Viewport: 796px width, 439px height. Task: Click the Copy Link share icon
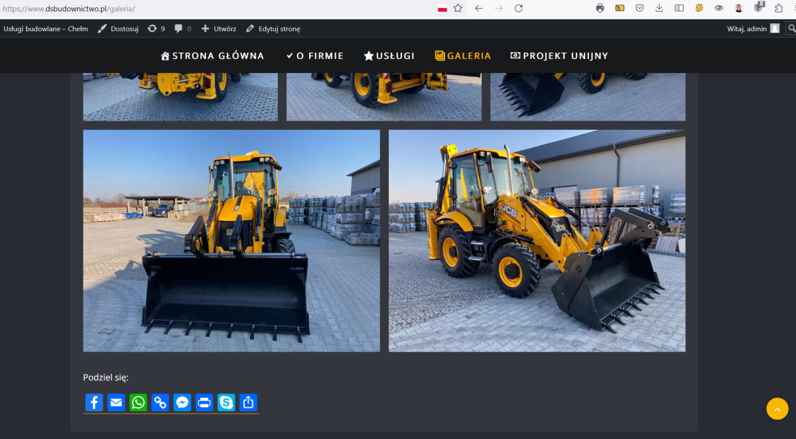pos(161,403)
